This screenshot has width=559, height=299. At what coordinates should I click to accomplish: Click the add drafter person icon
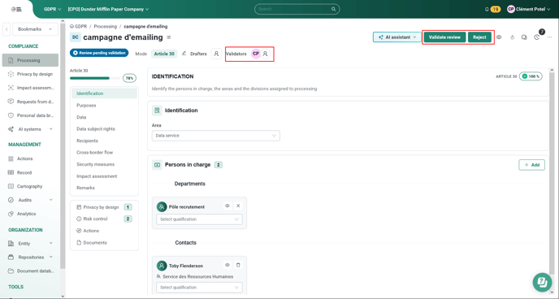click(216, 54)
